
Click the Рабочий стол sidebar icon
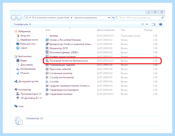(18, 44)
